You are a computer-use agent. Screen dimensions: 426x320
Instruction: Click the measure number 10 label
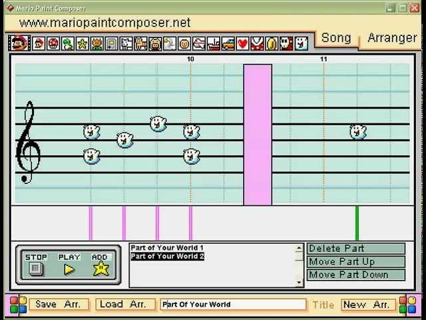190,59
